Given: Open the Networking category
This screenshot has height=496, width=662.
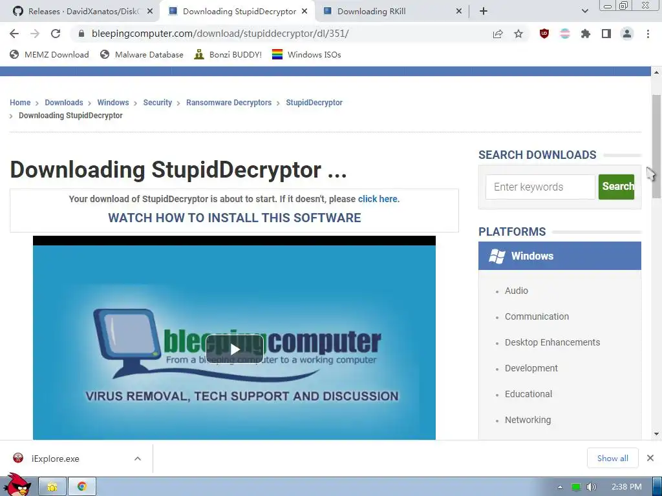Looking at the screenshot, I should (528, 420).
